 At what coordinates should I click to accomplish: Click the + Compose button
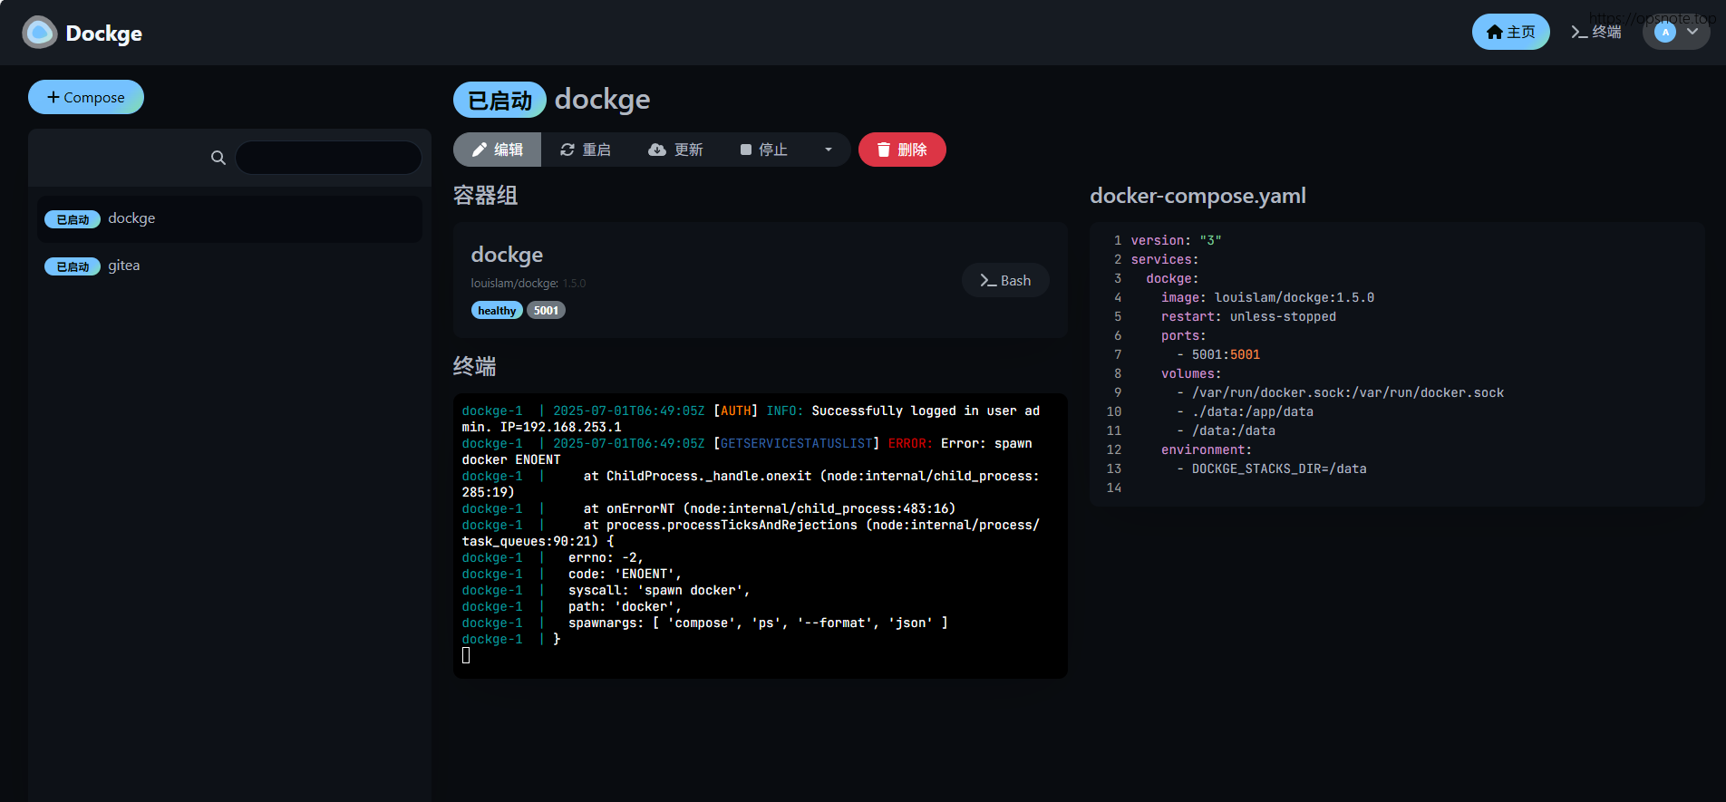(86, 97)
